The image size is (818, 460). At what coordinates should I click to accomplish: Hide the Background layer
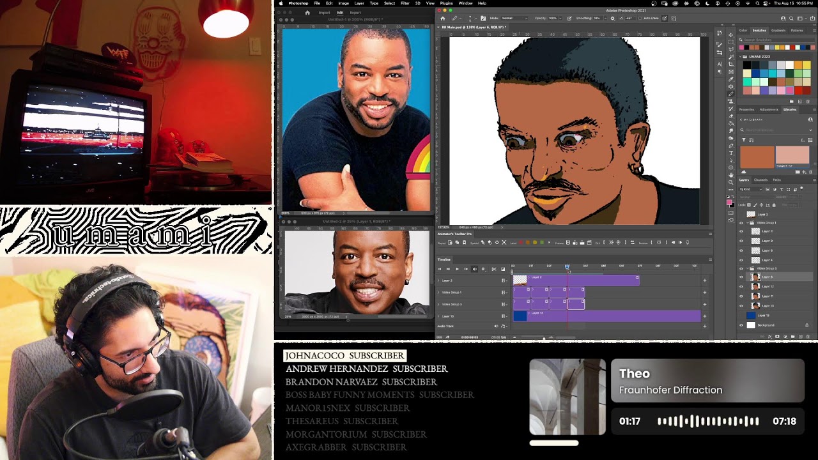[x=741, y=325]
